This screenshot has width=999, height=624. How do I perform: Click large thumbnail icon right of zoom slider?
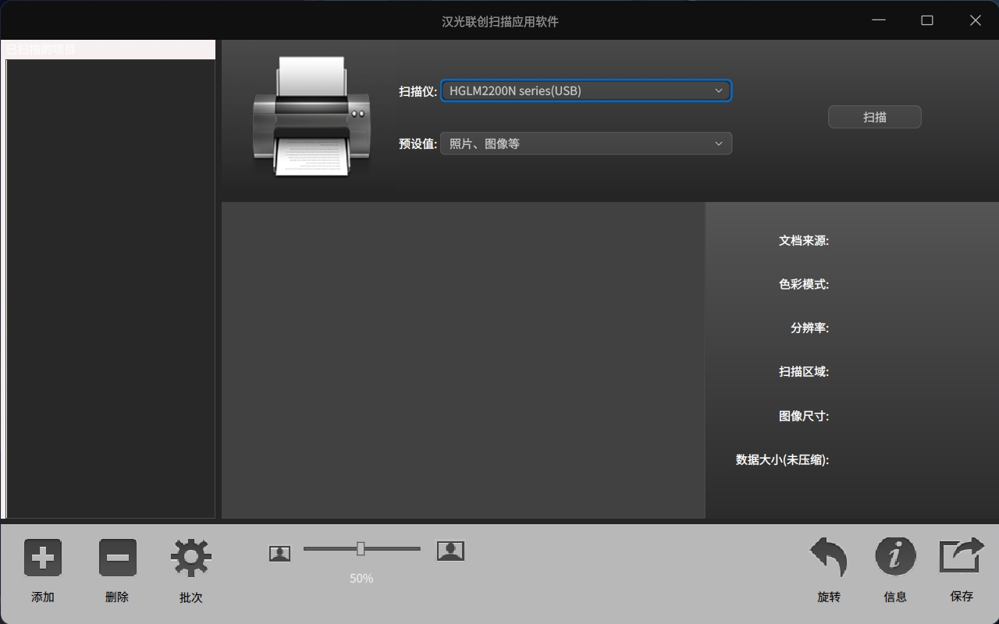point(450,551)
